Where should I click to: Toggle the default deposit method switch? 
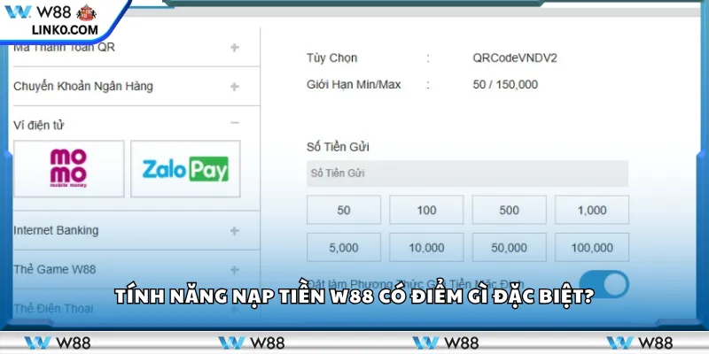604,284
